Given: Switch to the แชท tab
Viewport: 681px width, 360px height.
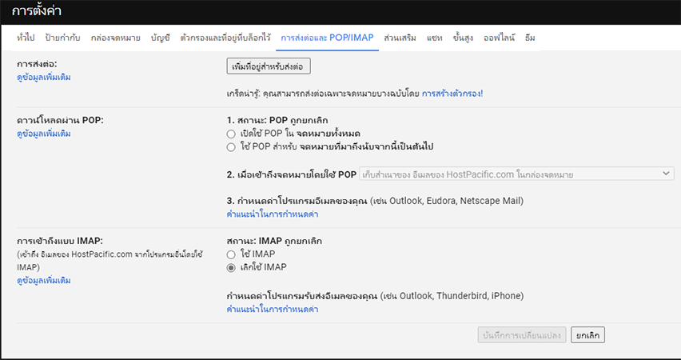Looking at the screenshot, I should [434, 38].
